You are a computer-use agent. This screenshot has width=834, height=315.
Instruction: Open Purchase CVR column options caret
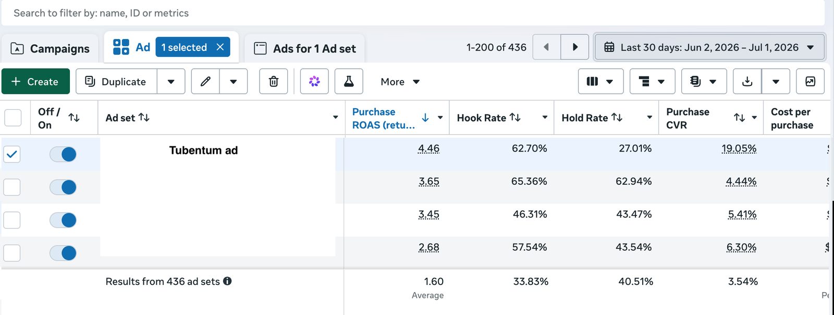point(754,118)
